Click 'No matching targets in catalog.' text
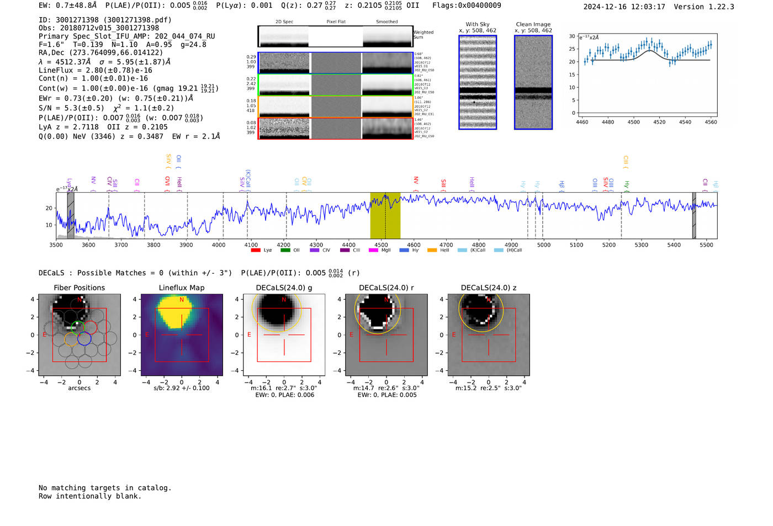 pos(105,488)
